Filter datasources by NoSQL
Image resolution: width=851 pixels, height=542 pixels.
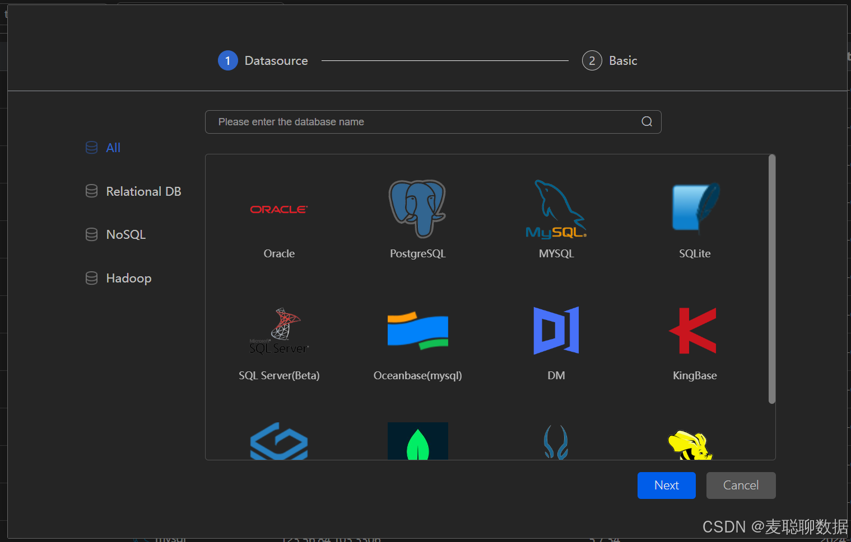point(126,234)
